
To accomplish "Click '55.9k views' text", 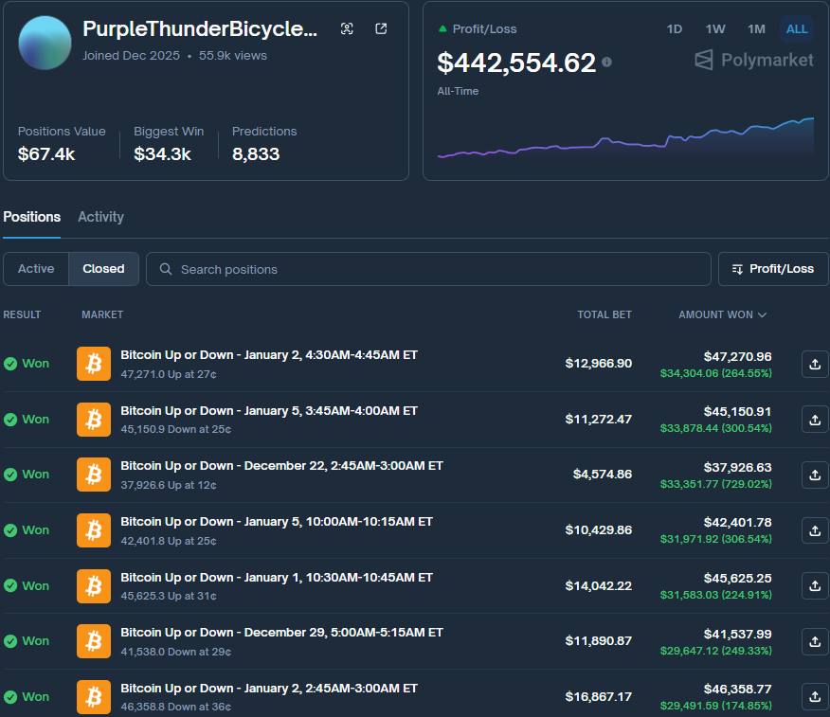I will click(x=233, y=56).
